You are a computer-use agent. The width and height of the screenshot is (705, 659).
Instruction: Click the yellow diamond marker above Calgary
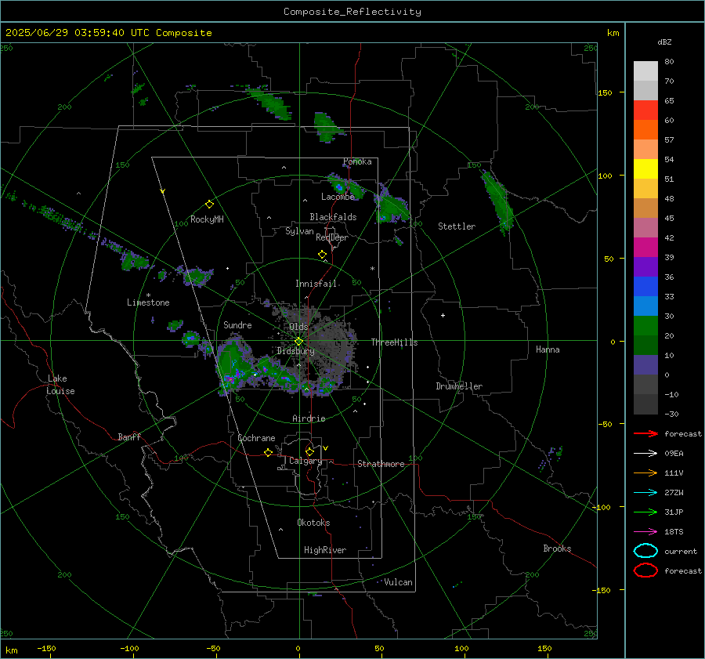[309, 451]
